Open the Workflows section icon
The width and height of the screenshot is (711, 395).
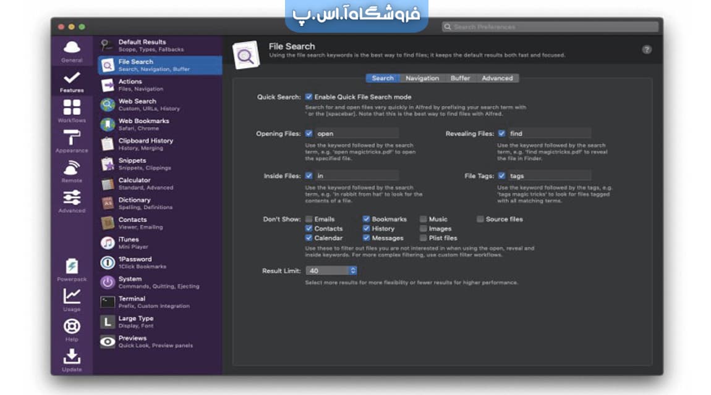pyautogui.click(x=72, y=108)
